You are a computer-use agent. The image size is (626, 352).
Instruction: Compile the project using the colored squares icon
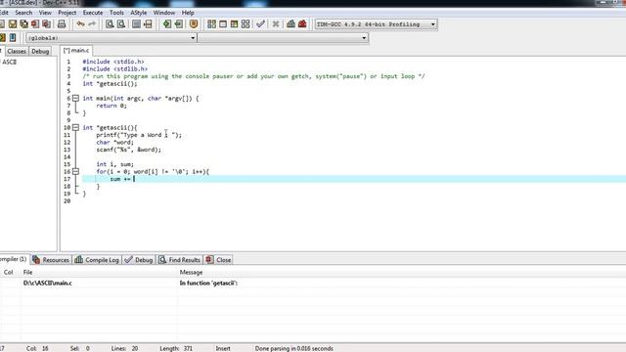[211, 23]
